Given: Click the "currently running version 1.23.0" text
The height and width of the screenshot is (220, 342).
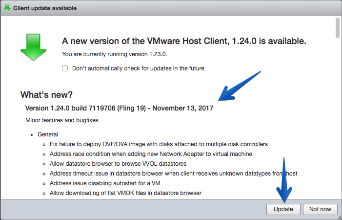Looking at the screenshot, I should (x=115, y=54).
